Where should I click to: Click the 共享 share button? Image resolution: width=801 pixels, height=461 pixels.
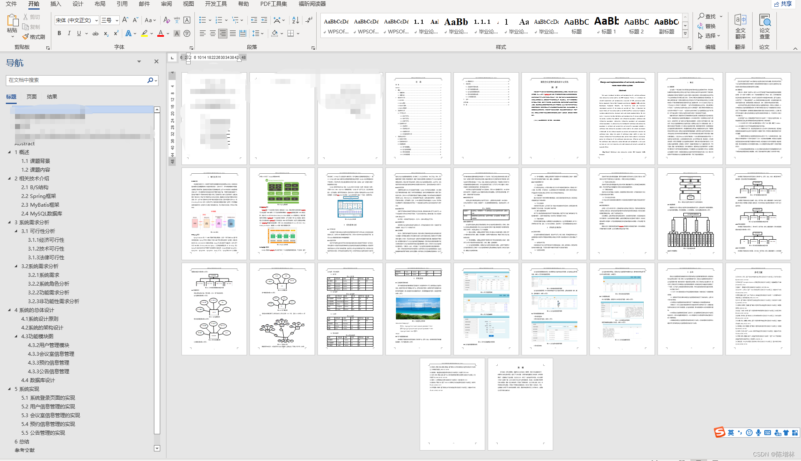pyautogui.click(x=783, y=4)
